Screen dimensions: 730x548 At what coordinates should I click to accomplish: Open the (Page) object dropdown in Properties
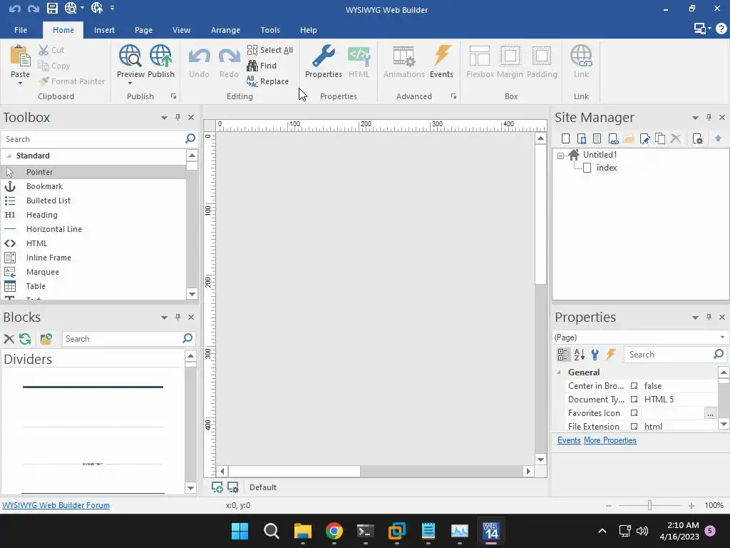point(722,338)
